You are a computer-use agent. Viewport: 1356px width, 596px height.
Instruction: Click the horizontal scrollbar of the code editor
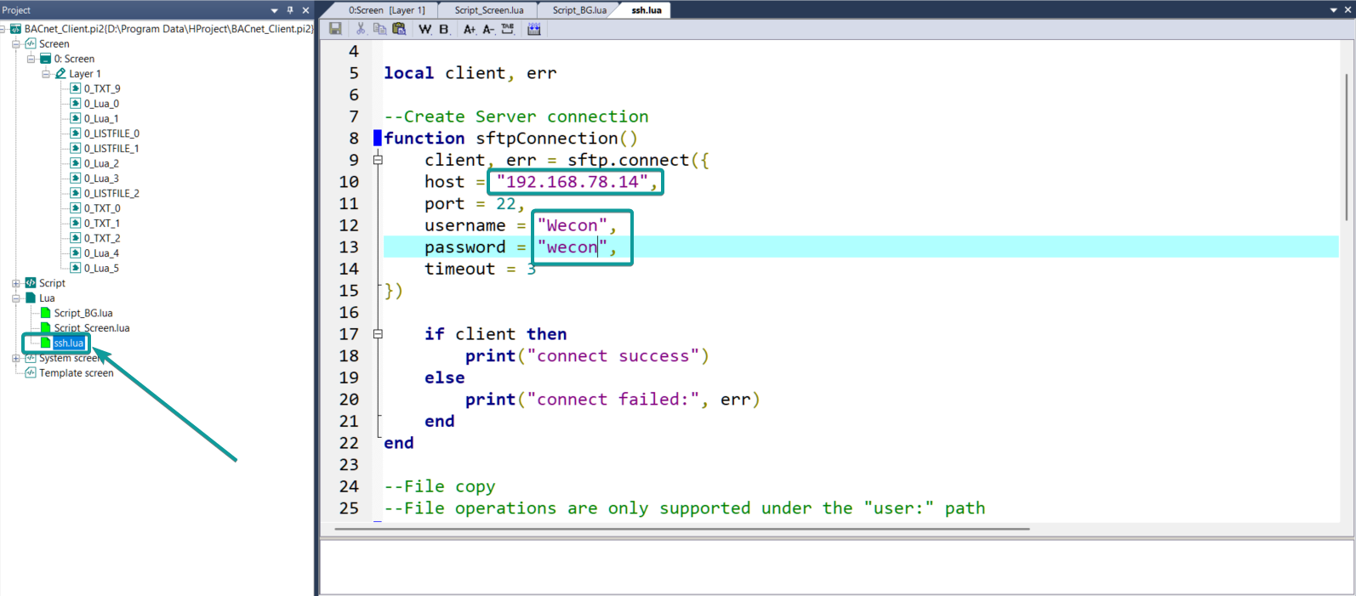(x=682, y=529)
